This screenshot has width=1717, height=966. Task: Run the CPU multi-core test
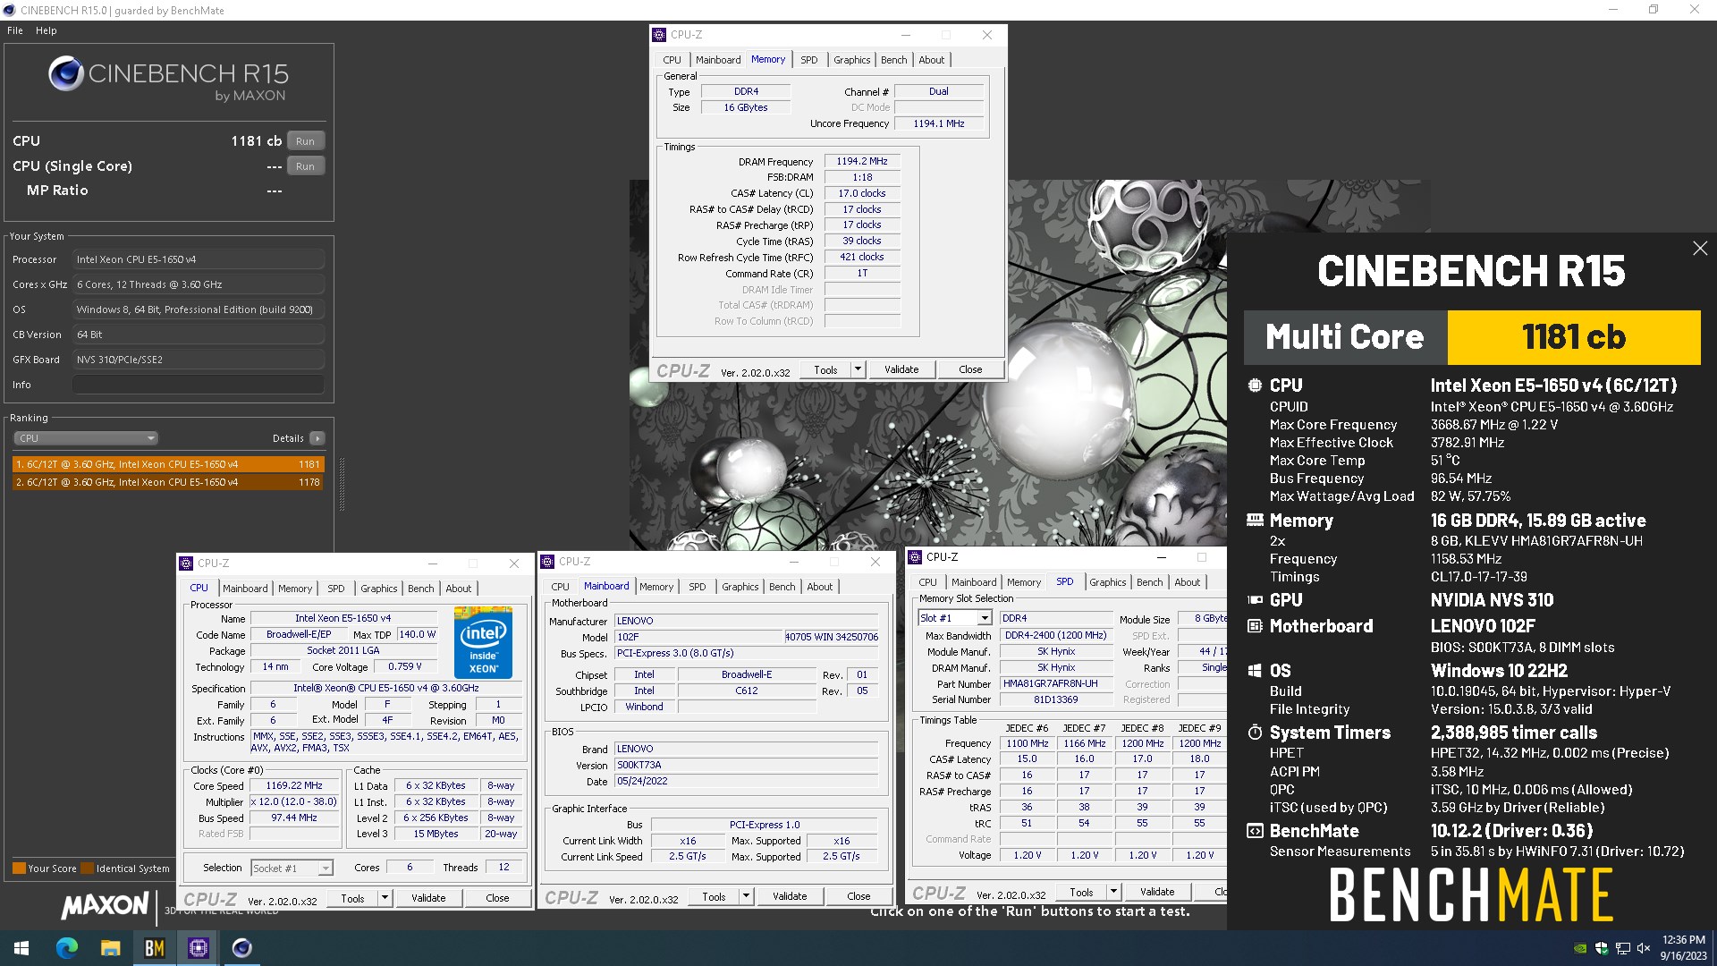(x=305, y=141)
